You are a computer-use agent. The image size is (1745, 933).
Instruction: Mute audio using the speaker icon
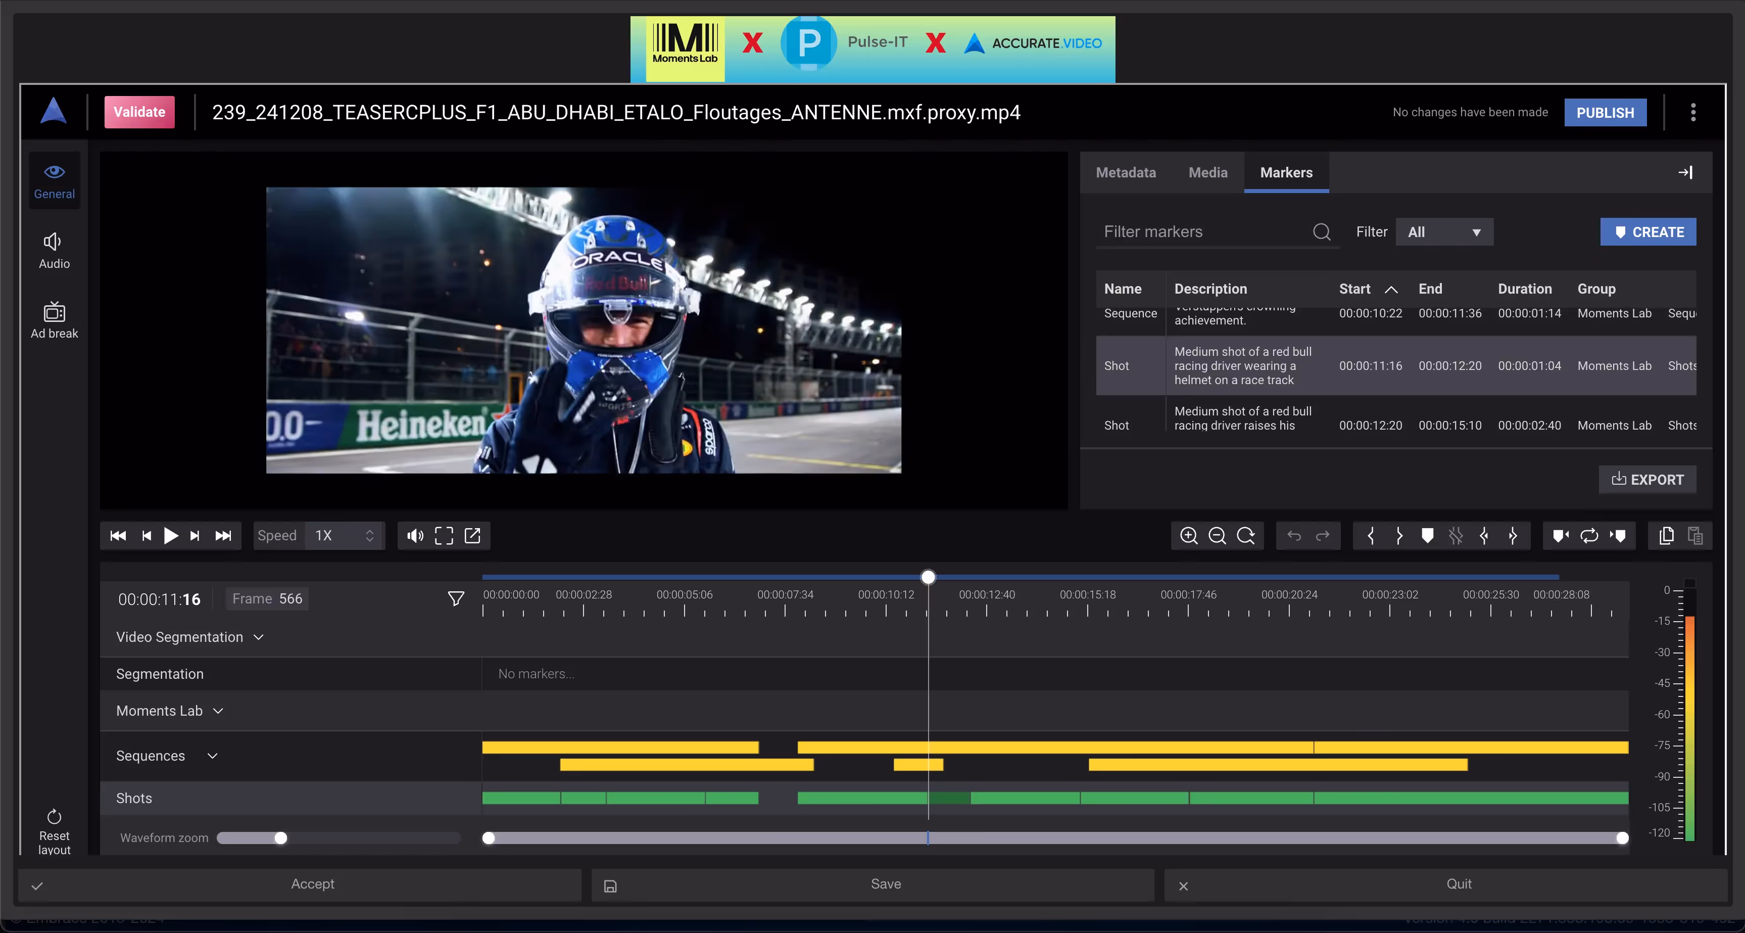(415, 536)
